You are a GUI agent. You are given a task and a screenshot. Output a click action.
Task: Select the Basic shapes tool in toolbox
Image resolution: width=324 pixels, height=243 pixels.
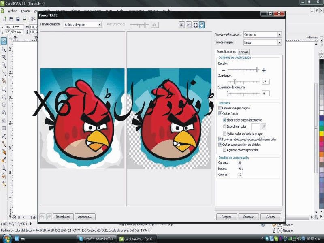(4, 113)
